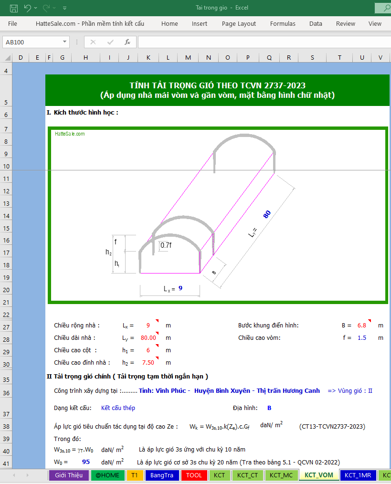Select row 20 header
391x484 pixels.
6,290
